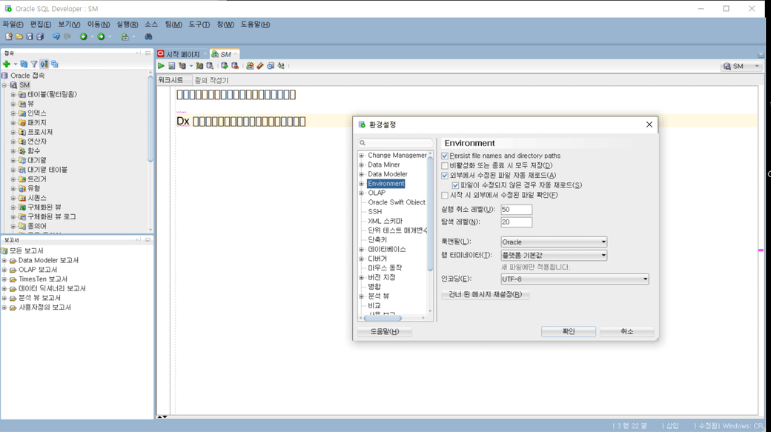Click the green plus New Connection icon
Screen dimensions: 771x432
7,64
